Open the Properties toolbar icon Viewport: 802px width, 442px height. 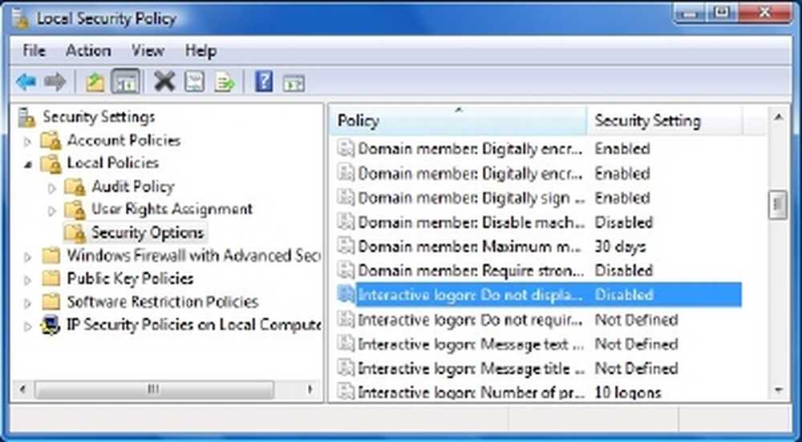194,82
